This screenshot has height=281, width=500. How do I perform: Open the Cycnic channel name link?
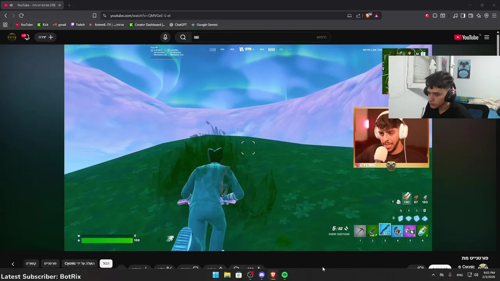468,267
